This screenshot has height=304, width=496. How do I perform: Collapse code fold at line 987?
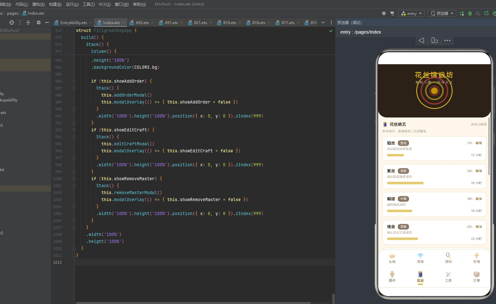[x=74, y=88]
